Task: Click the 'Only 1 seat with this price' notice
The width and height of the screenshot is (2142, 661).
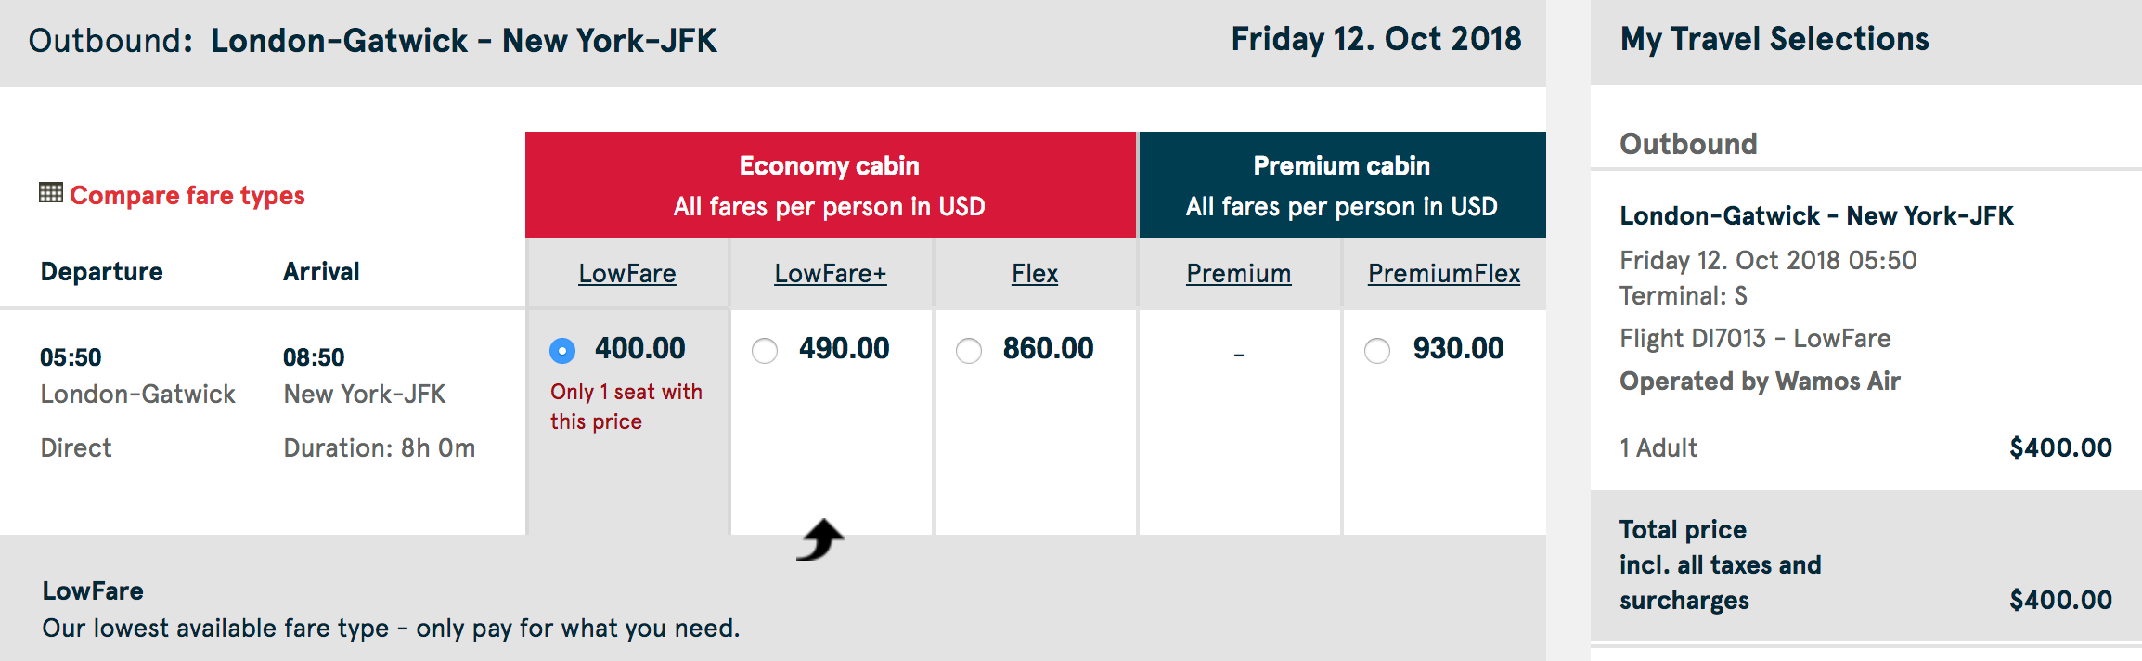Action: click(626, 407)
